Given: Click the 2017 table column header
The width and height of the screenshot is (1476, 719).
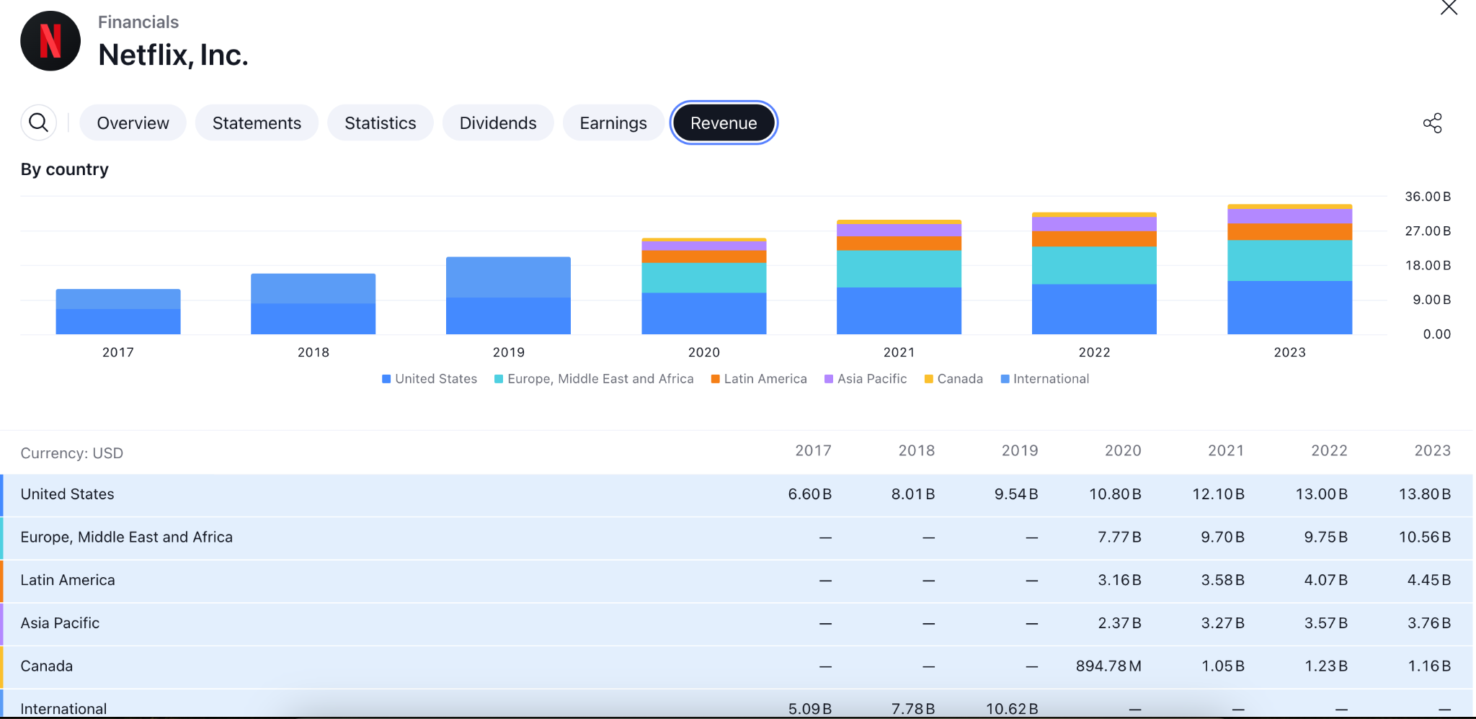Looking at the screenshot, I should 813,450.
